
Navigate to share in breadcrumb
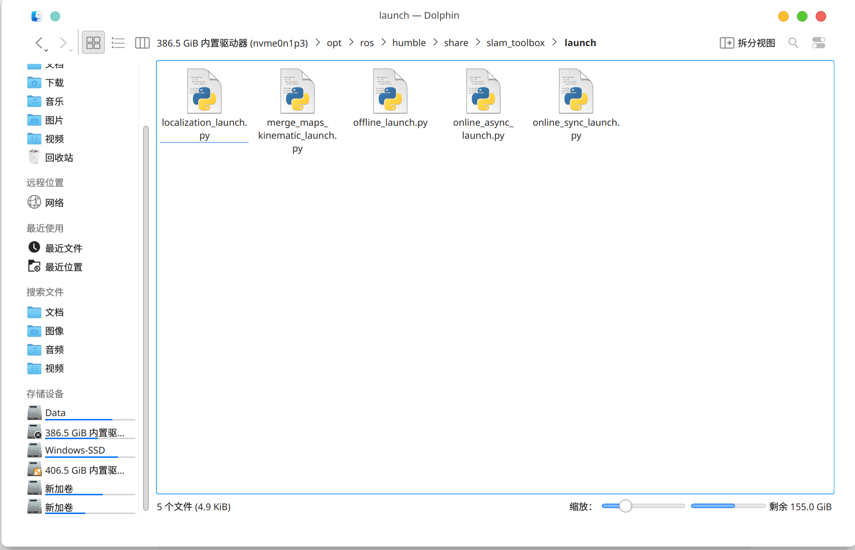click(456, 43)
